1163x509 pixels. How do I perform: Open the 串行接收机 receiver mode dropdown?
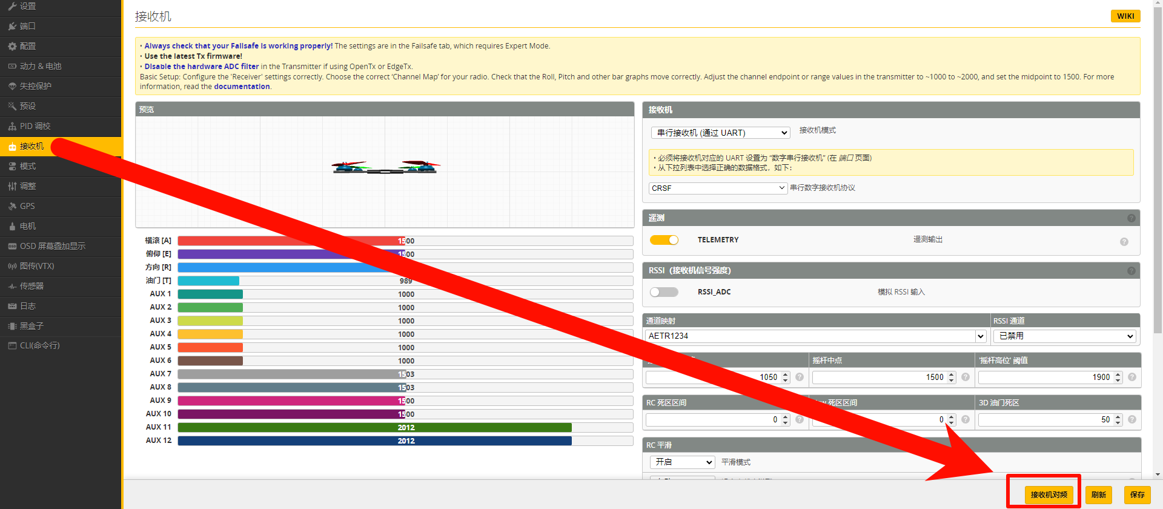coord(720,133)
